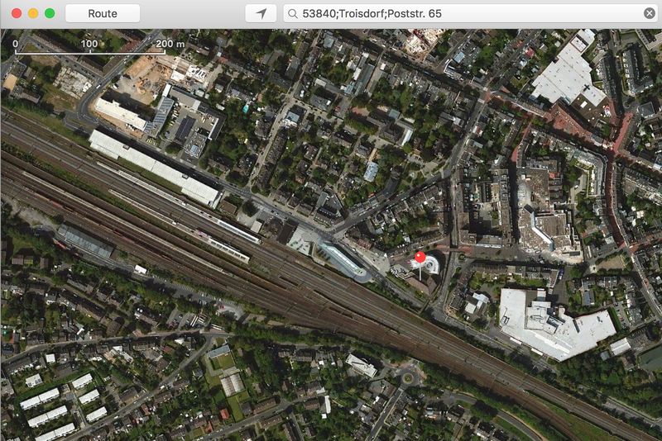The image size is (662, 441).
Task: Clear the search field with the X icon
Action: tap(650, 13)
